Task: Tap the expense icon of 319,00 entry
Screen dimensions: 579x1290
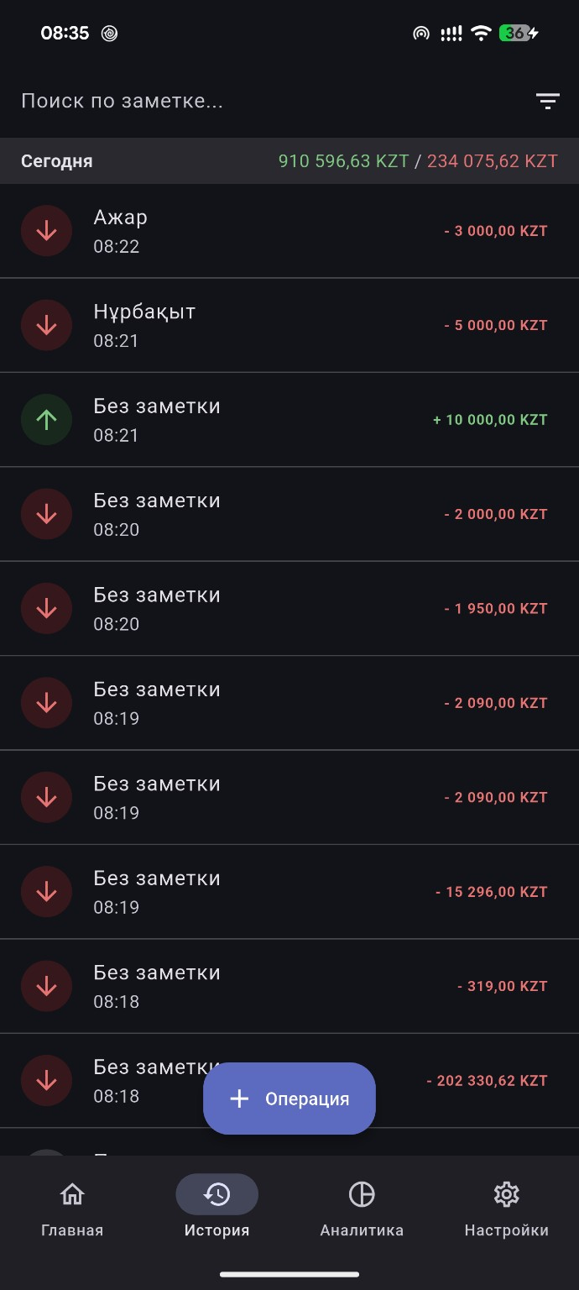Action: click(x=46, y=986)
